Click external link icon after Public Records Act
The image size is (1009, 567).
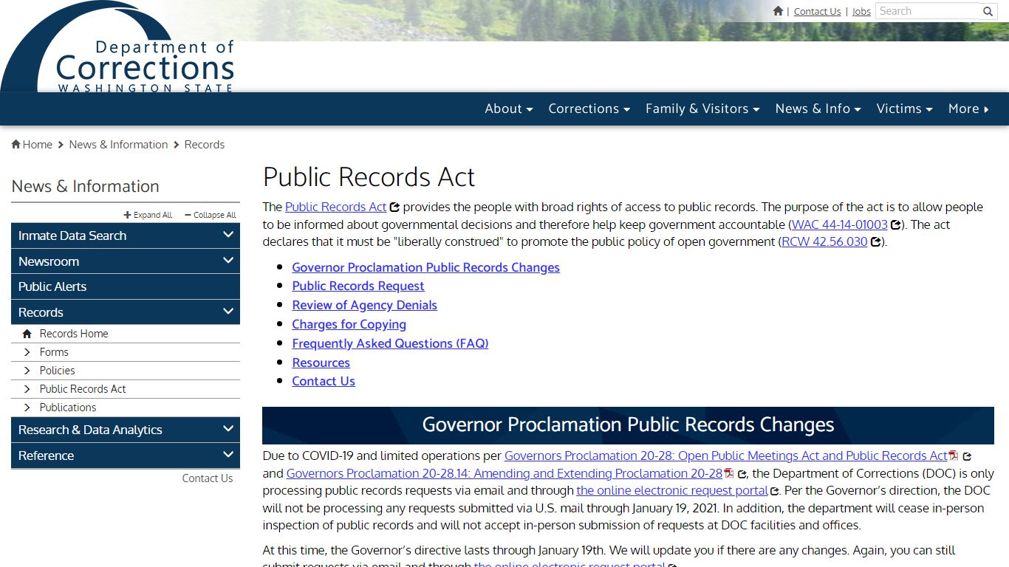pos(394,207)
